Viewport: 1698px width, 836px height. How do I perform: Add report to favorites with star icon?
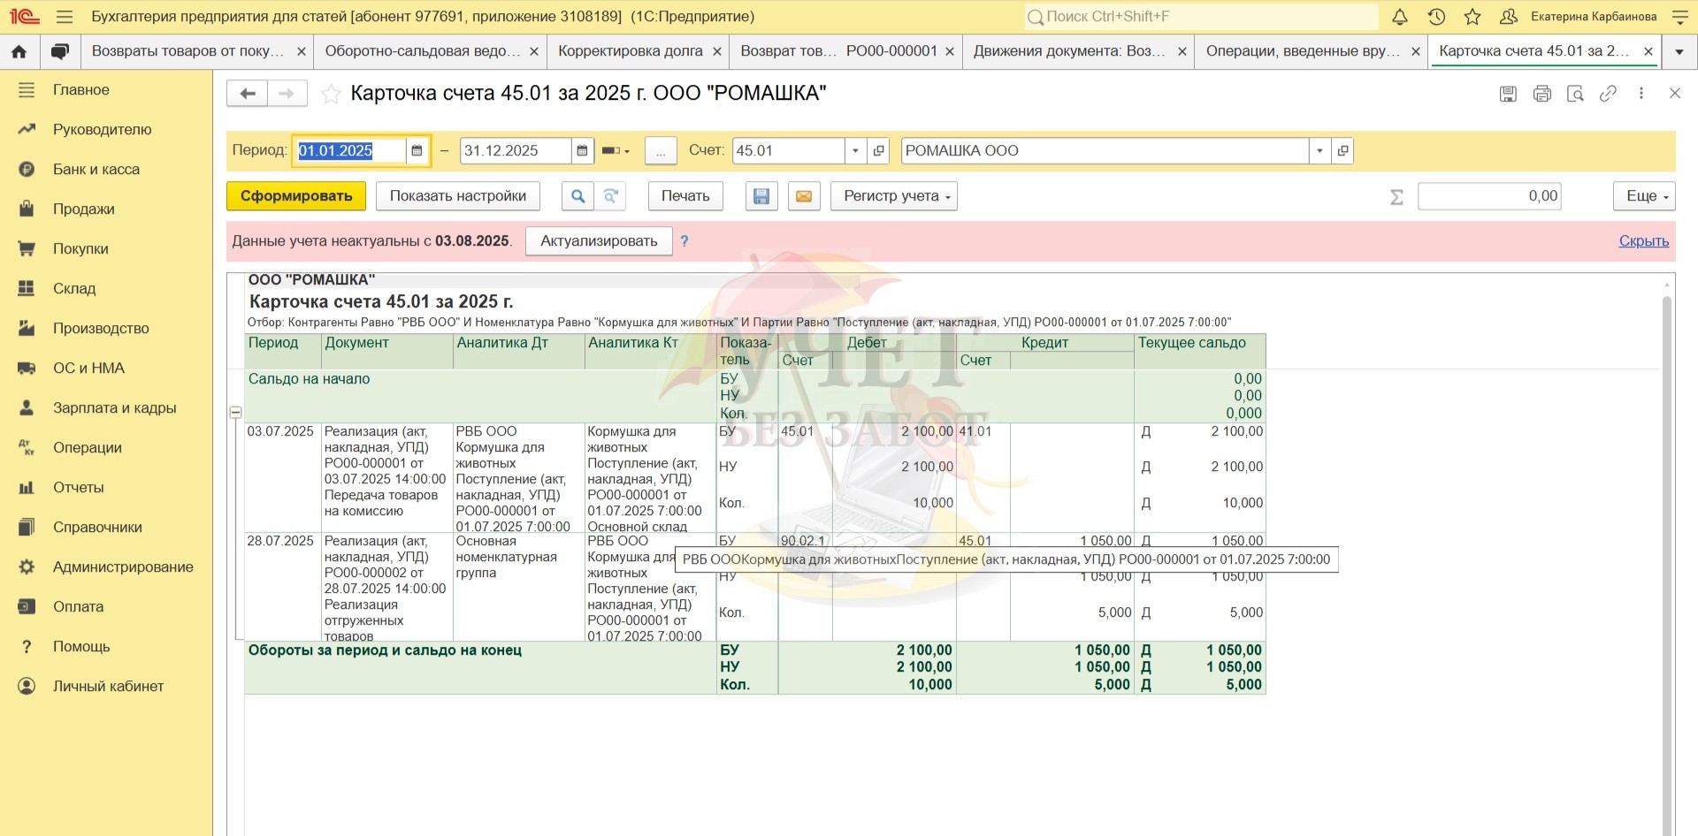pyautogui.click(x=331, y=94)
